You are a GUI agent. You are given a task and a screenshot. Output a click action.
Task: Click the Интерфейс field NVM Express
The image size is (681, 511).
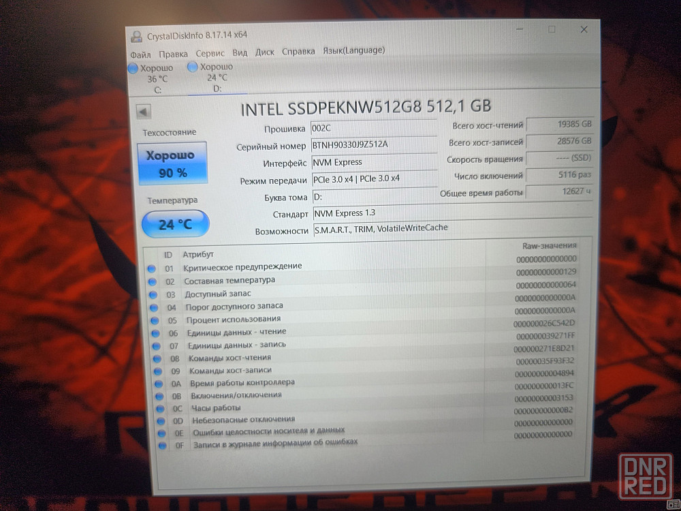pyautogui.click(x=375, y=162)
